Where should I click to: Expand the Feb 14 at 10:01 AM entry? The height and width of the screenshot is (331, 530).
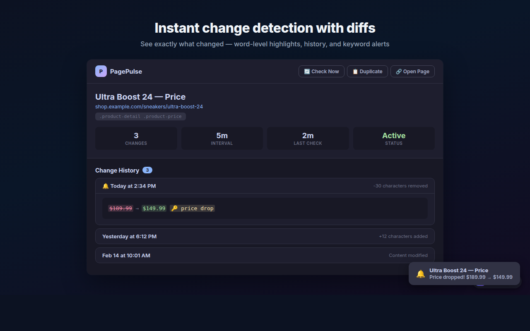(x=265, y=255)
